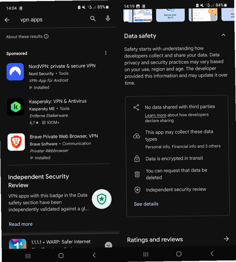The width and height of the screenshot is (236, 262).
Task: Tap the Brave browser app icon
Action: click(x=16, y=142)
